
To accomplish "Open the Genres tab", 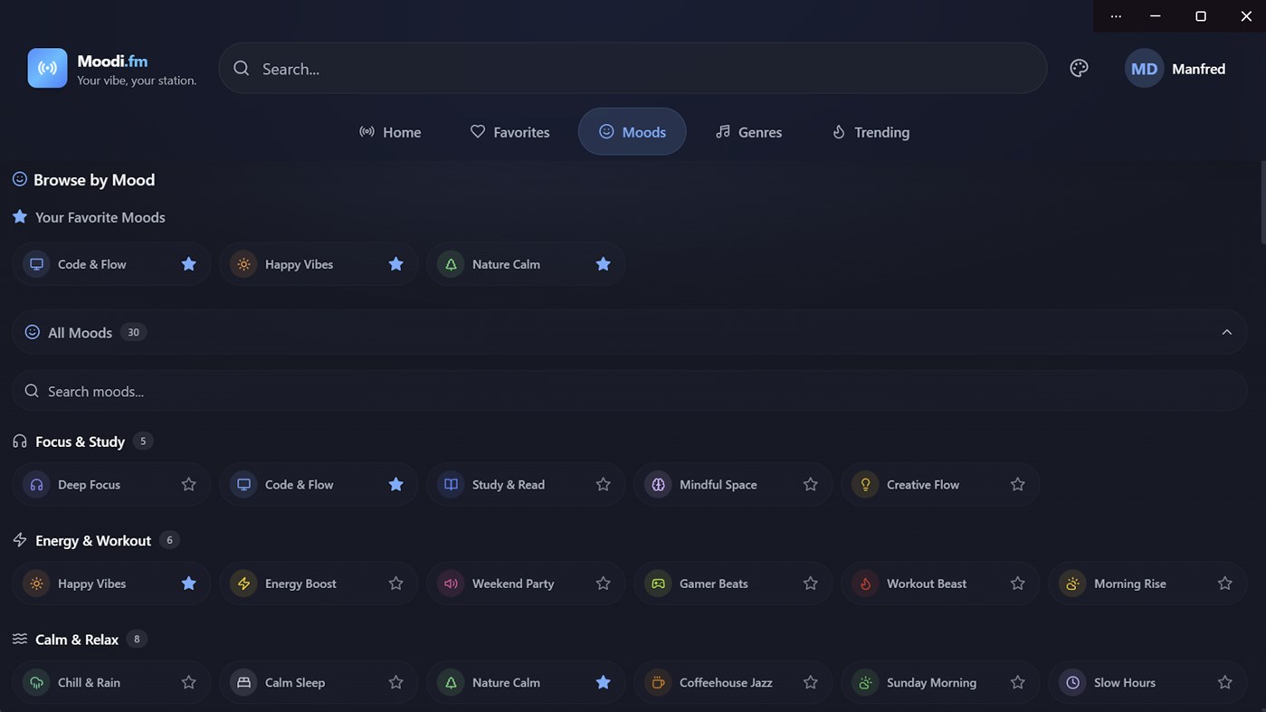I will [748, 132].
